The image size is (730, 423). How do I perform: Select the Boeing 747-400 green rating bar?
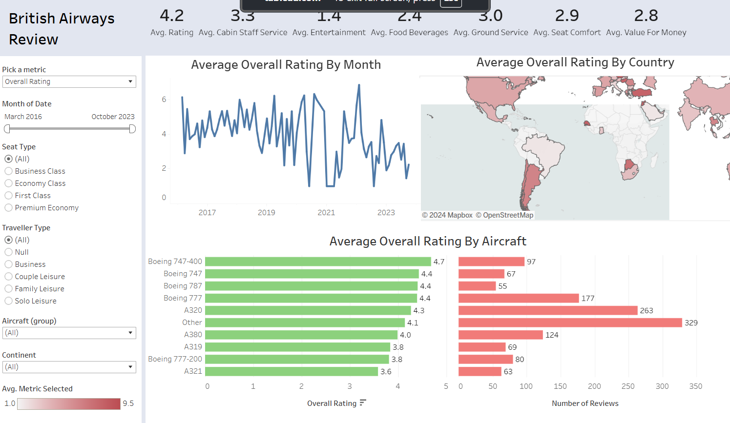[x=318, y=262]
